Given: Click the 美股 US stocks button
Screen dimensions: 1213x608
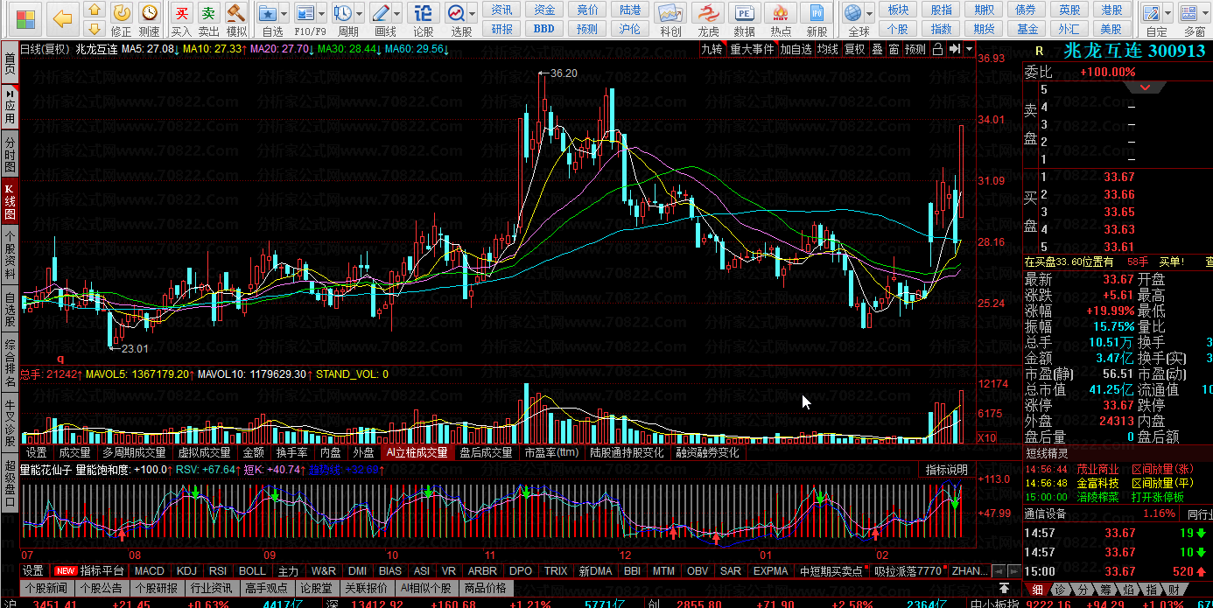Looking at the screenshot, I should (x=1112, y=29).
